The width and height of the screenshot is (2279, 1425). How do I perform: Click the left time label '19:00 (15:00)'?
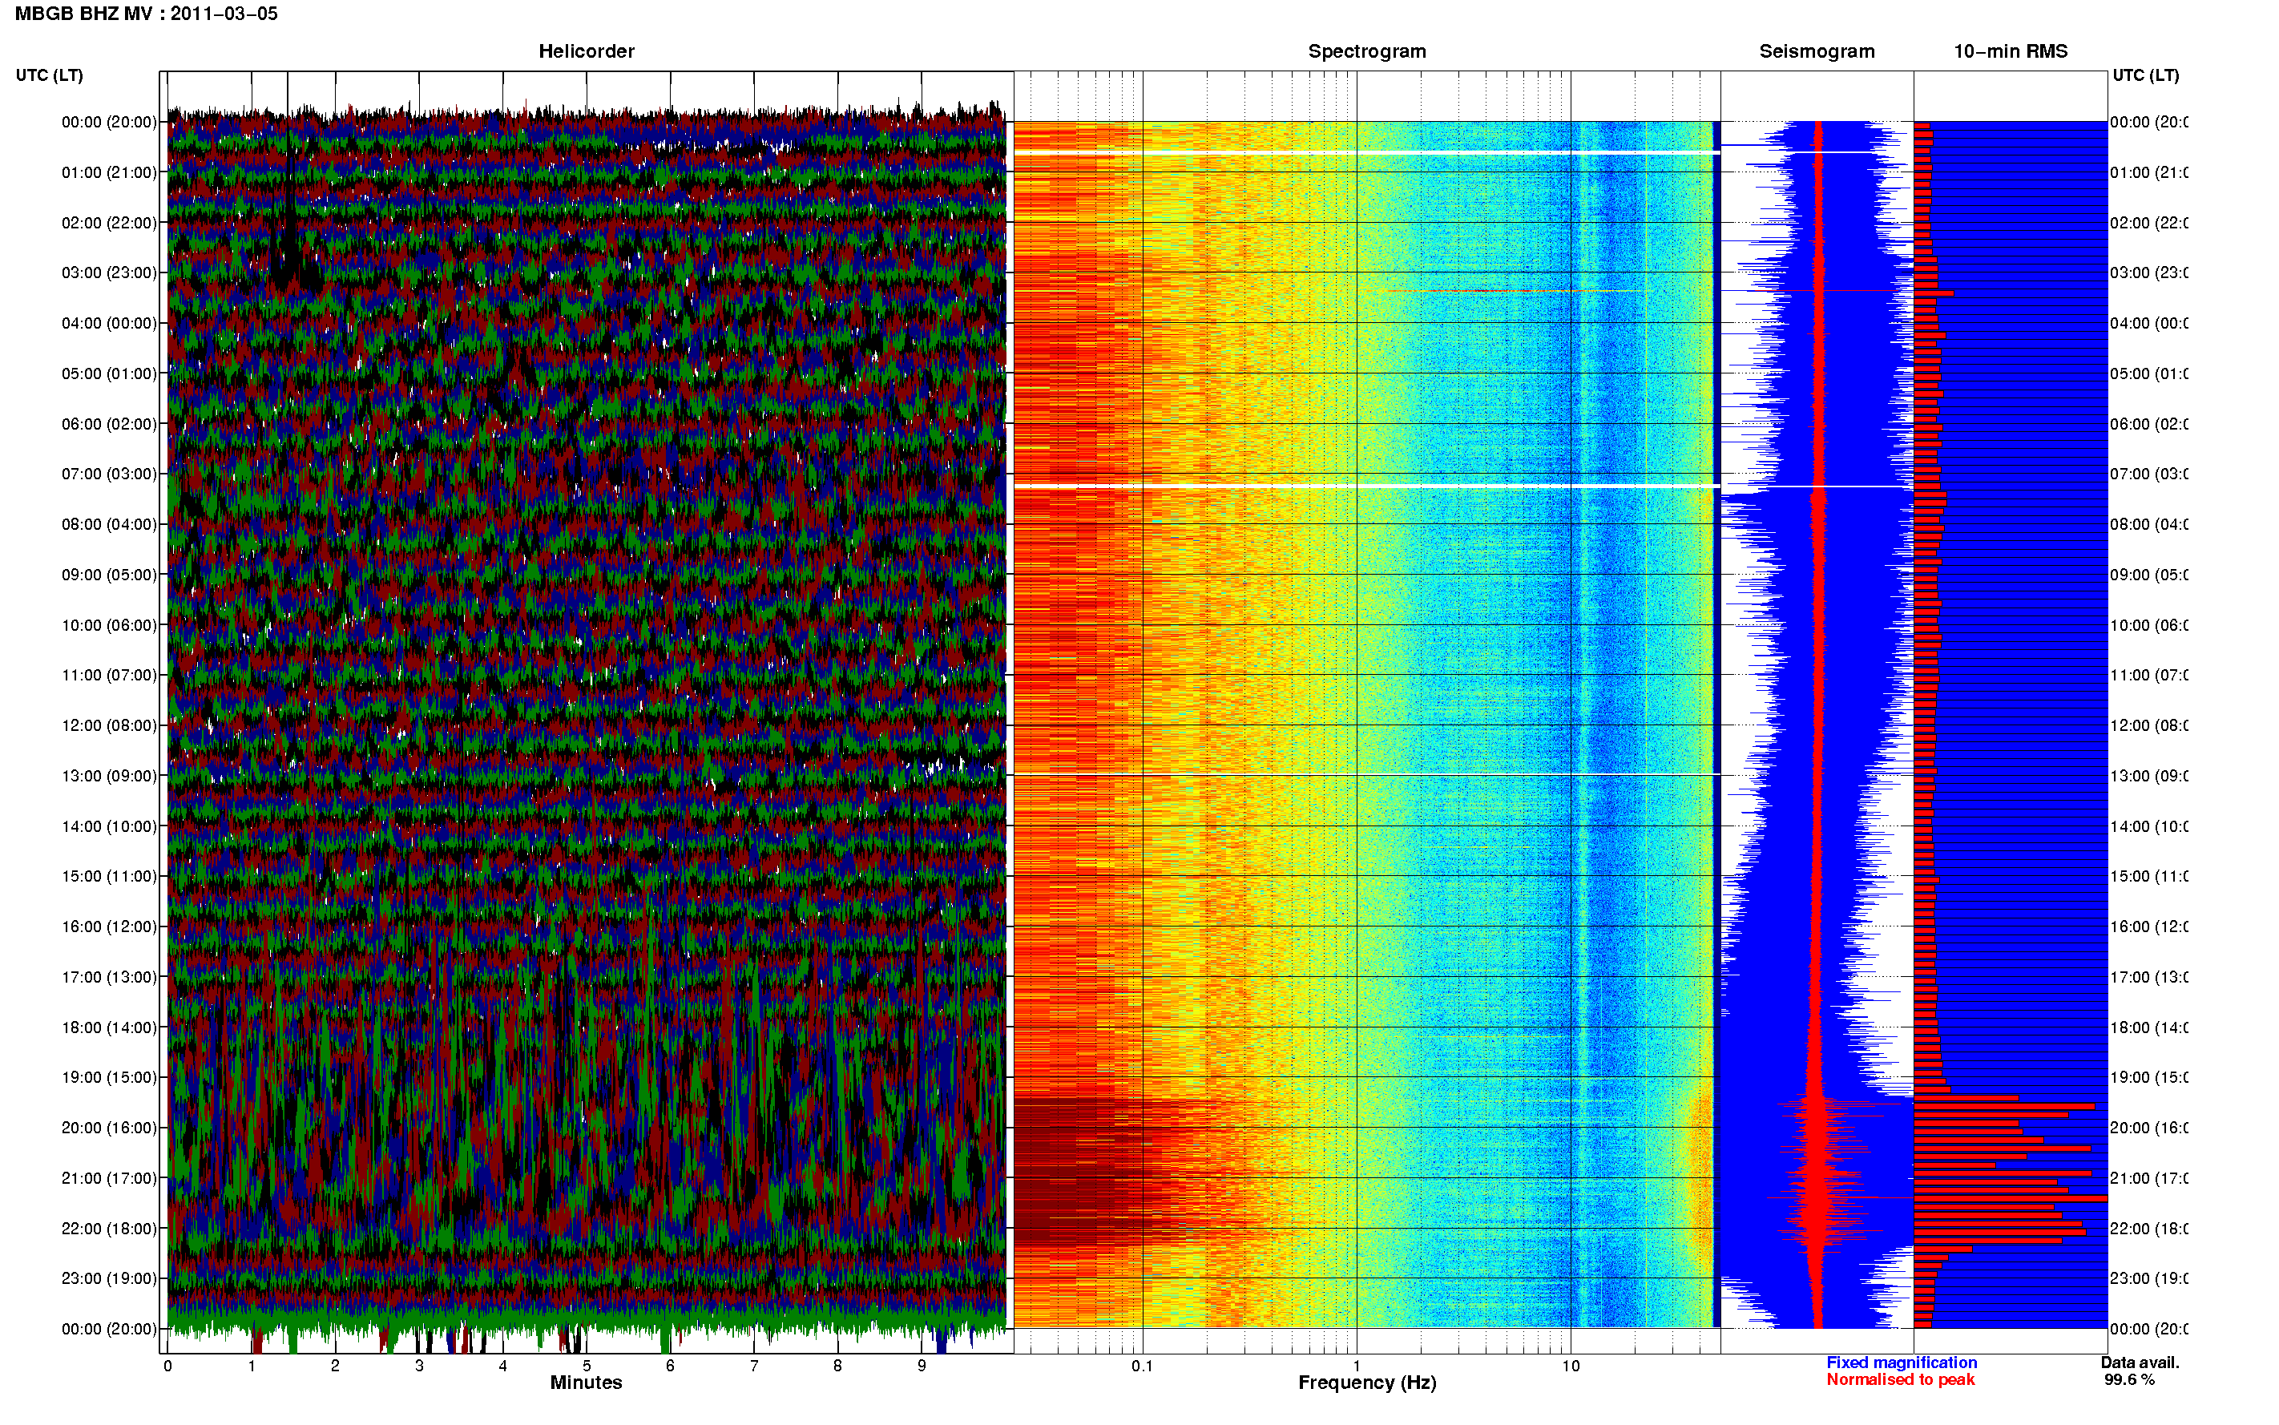(109, 1077)
